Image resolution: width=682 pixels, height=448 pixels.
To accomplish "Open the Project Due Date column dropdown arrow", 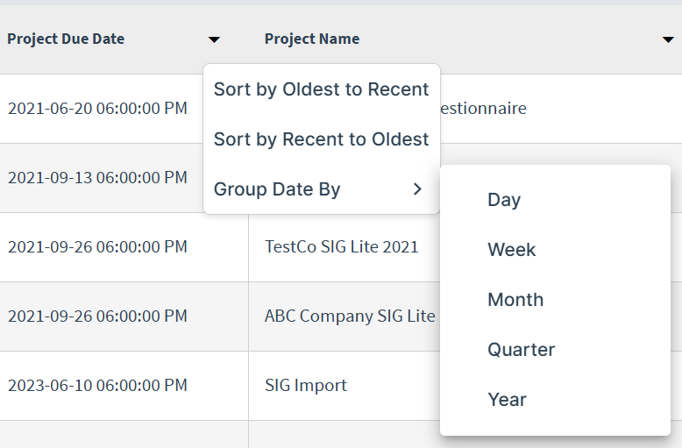I will click(214, 39).
